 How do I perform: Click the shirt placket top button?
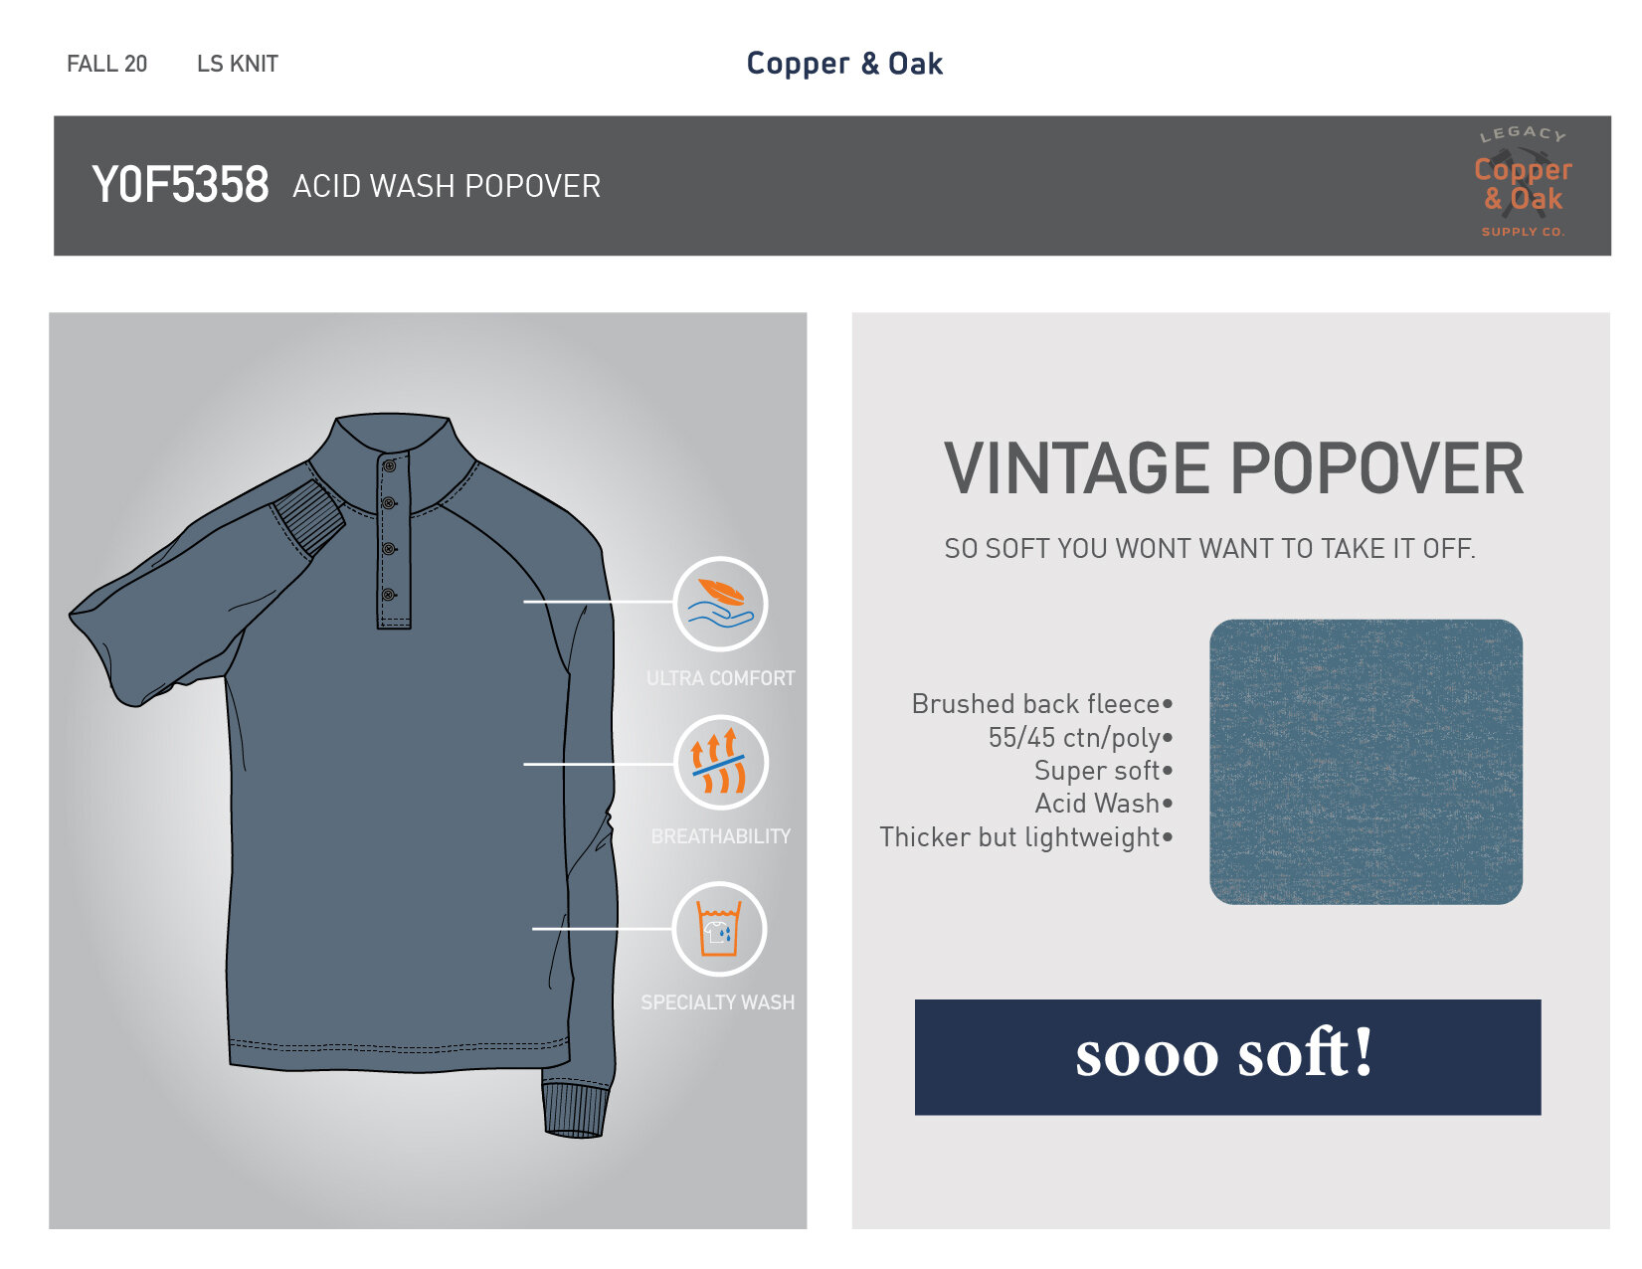(390, 465)
